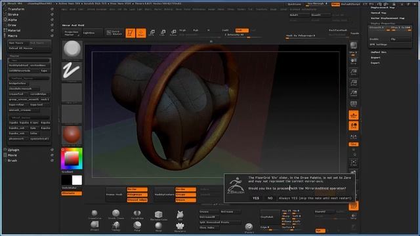This screenshot has height=236, width=420.
Task: Click the dock icon beside Transform palette
Action: point(52,9)
